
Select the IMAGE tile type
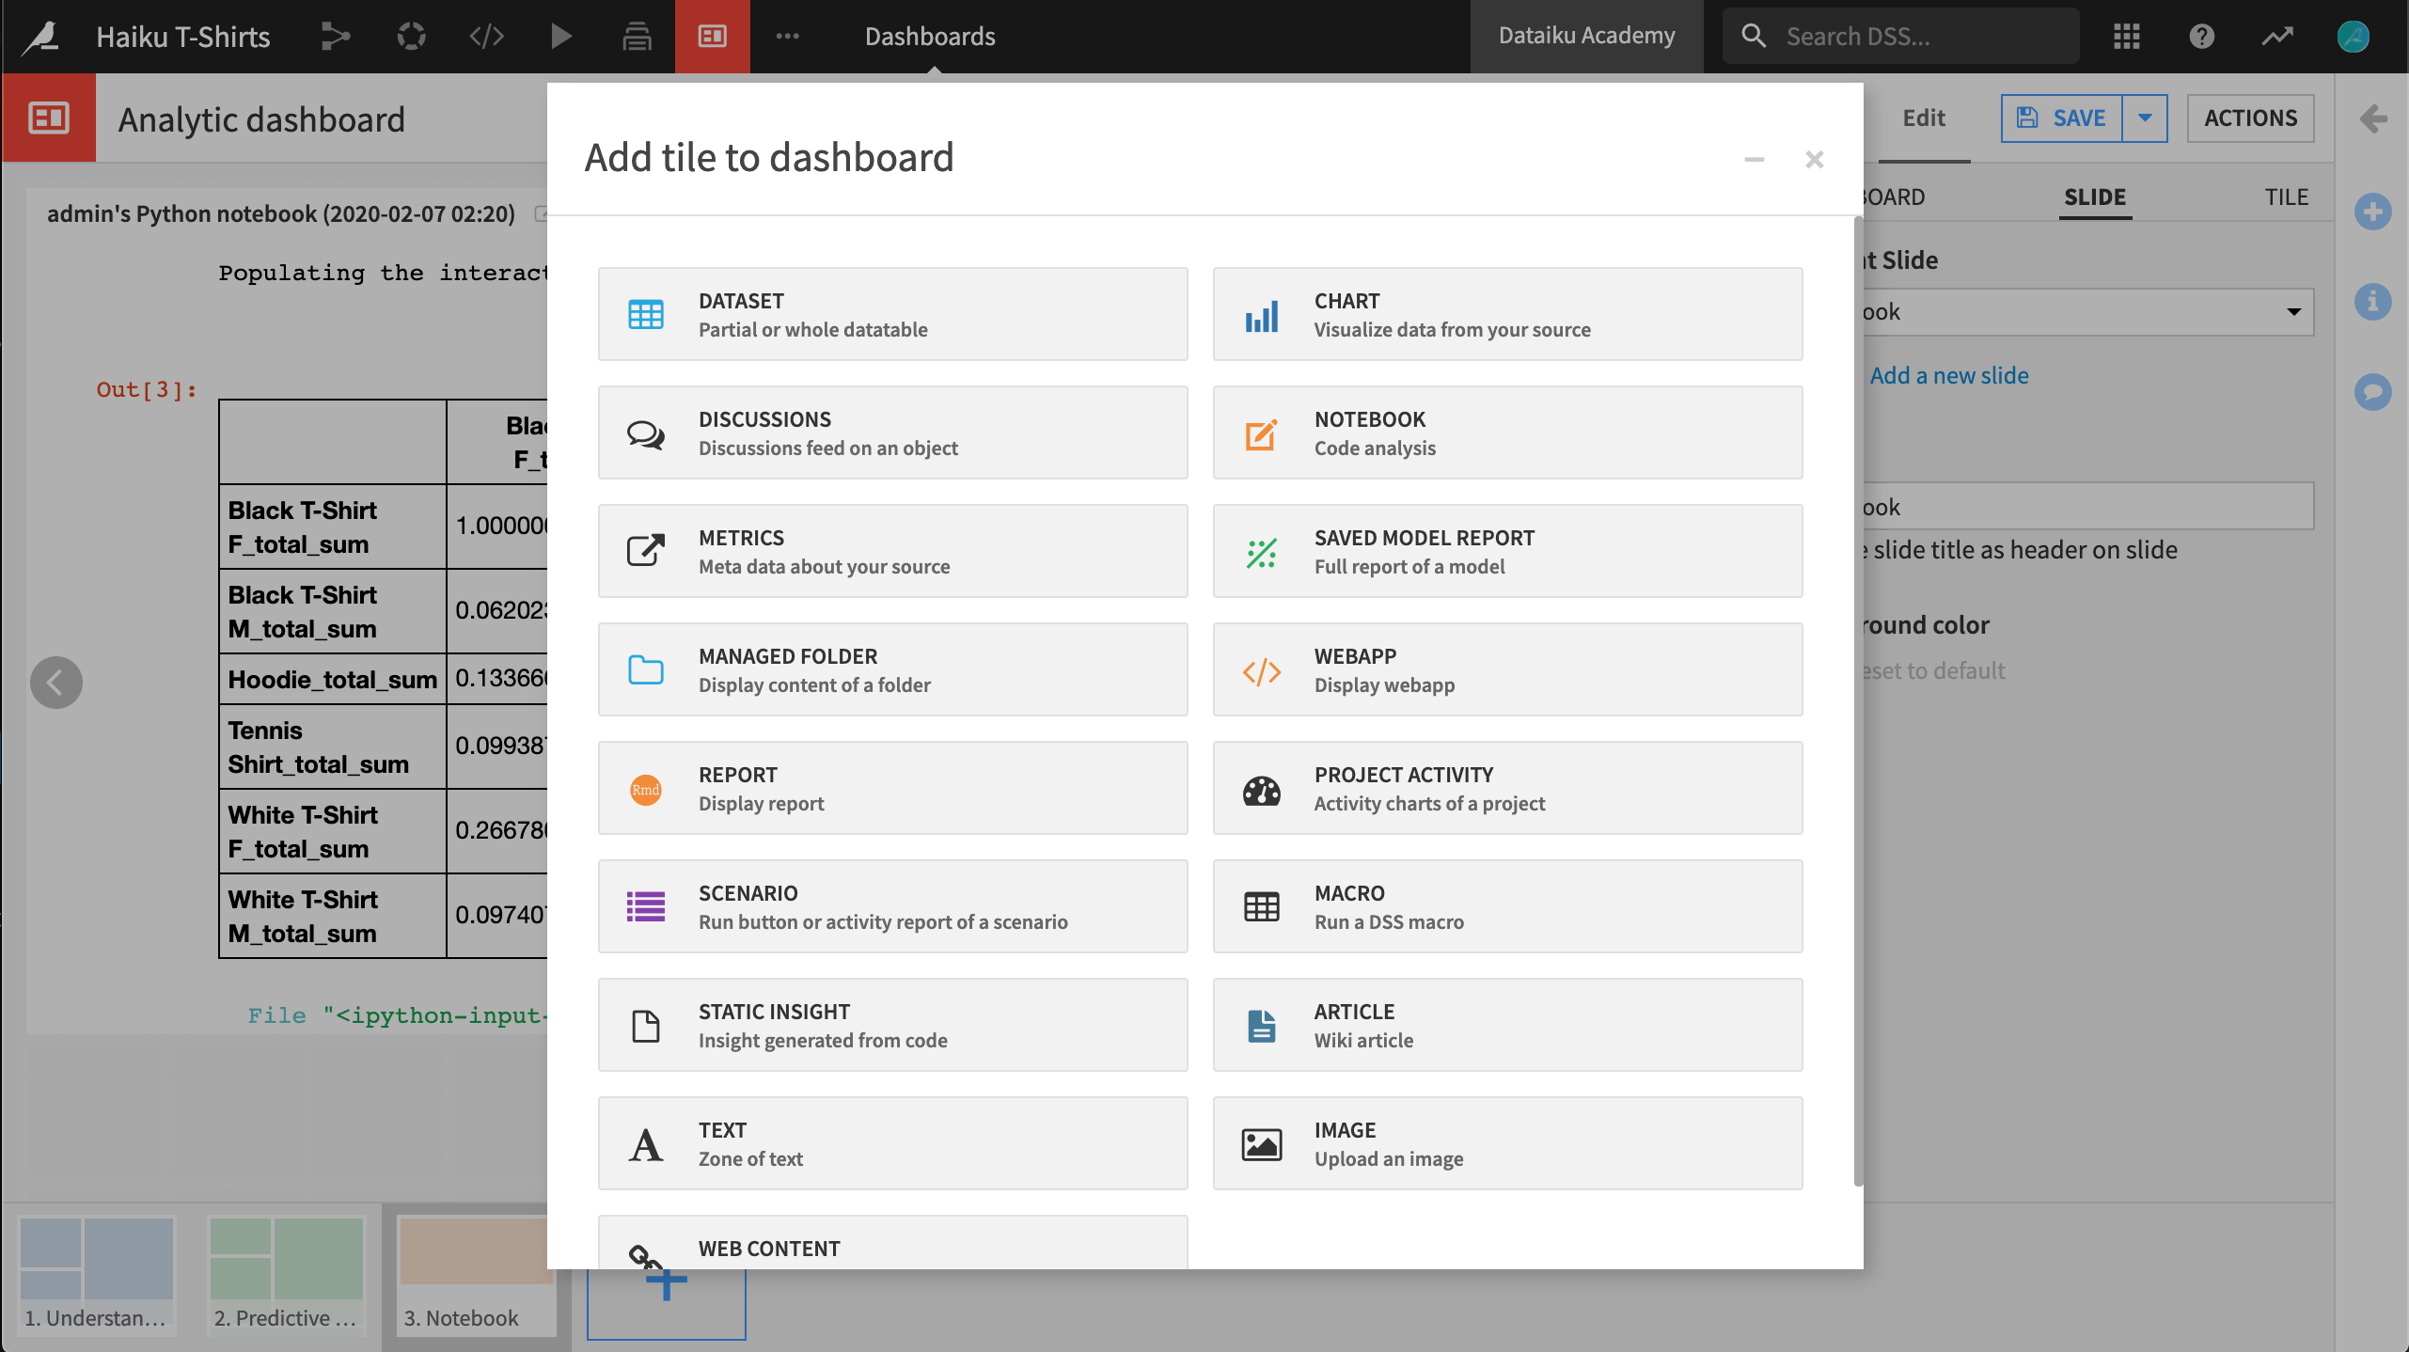1507,1143
